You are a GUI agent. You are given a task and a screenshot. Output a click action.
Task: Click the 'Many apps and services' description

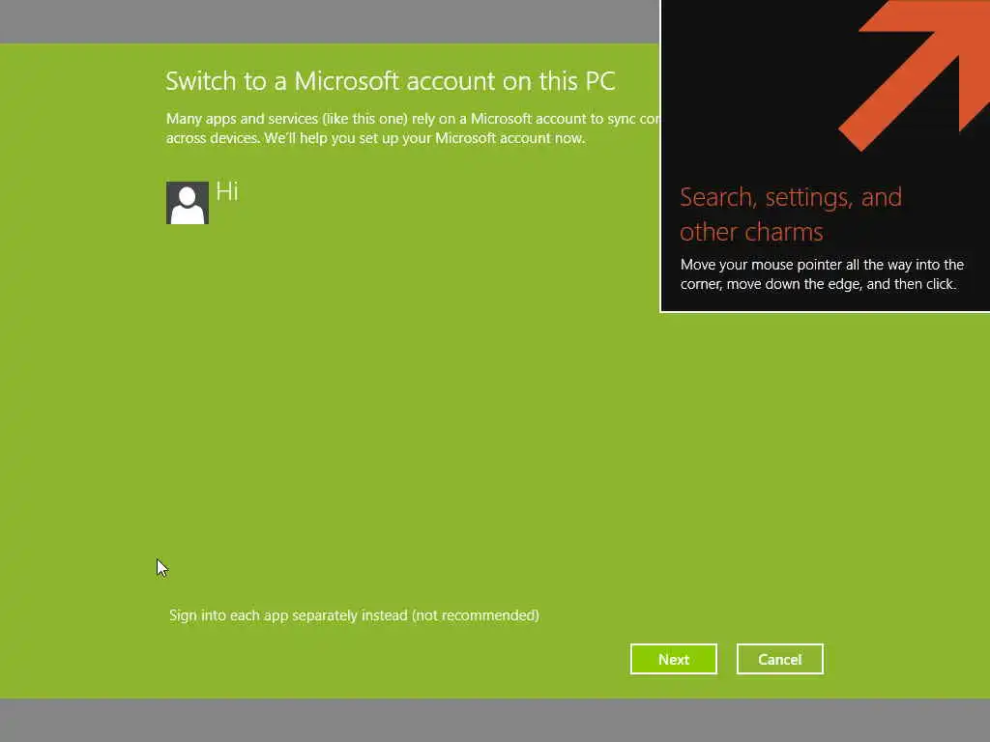[x=412, y=128]
